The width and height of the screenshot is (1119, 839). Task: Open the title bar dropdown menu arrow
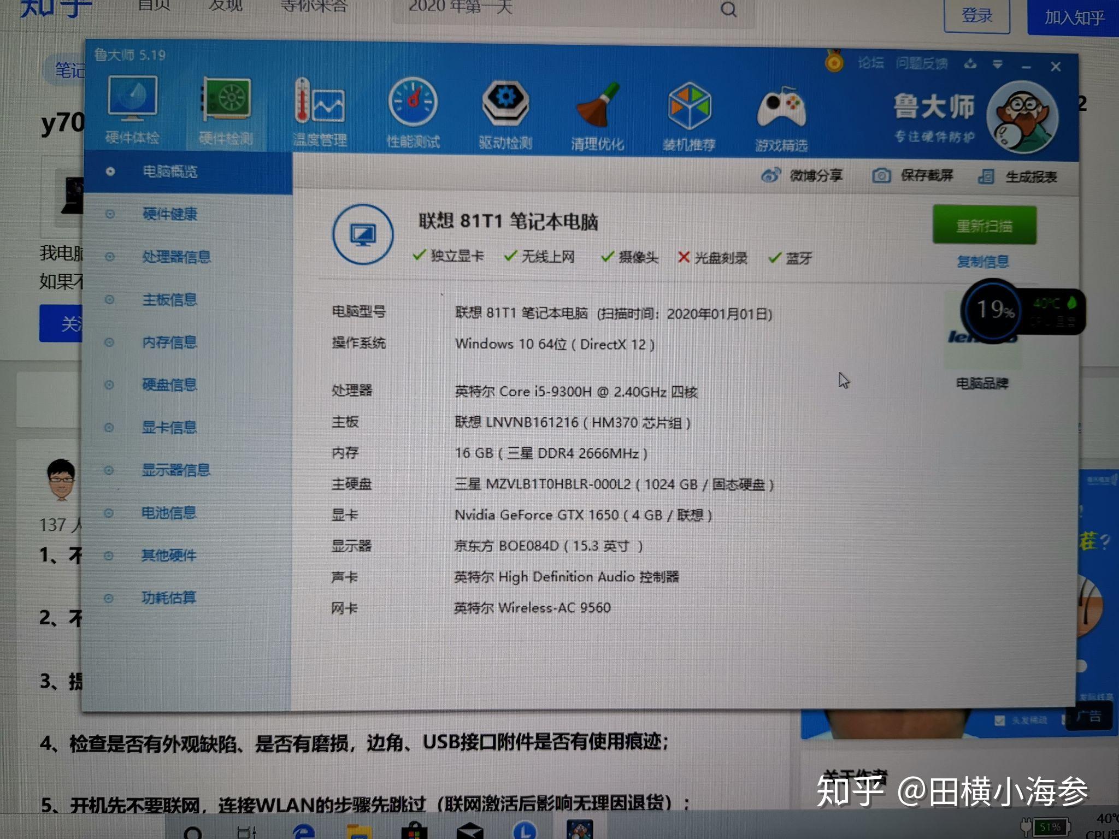click(998, 65)
